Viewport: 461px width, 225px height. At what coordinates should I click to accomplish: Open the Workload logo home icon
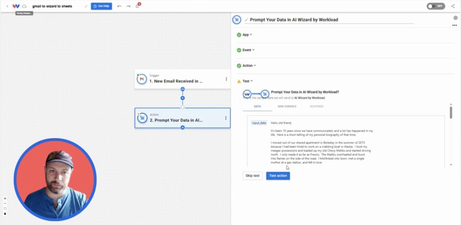click(16, 6)
